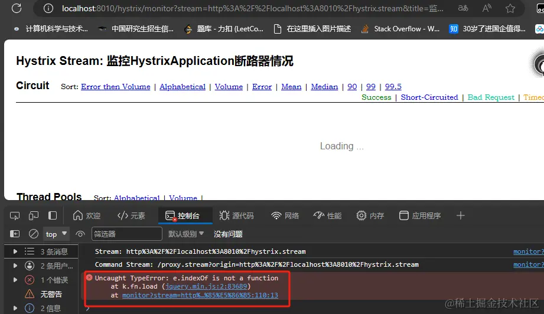Sort circuits by Mean

[291, 87]
